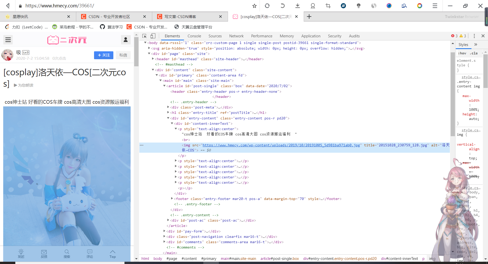Expand the div#comments node

tap(164, 242)
